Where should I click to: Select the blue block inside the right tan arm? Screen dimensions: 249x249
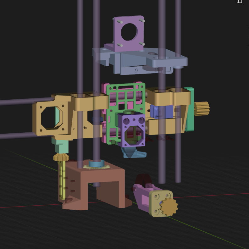[x=162, y=112]
